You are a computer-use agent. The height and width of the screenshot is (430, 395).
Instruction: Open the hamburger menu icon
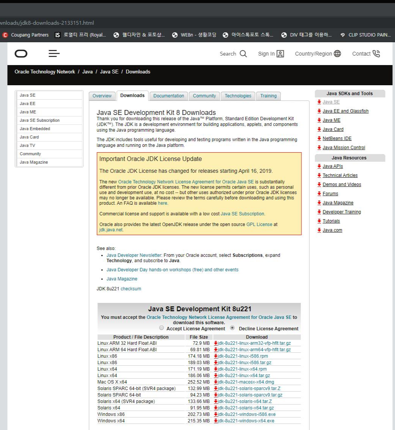54,54
